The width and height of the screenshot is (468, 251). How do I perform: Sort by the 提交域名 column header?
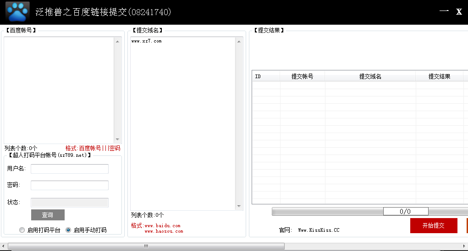pyautogui.click(x=370, y=76)
